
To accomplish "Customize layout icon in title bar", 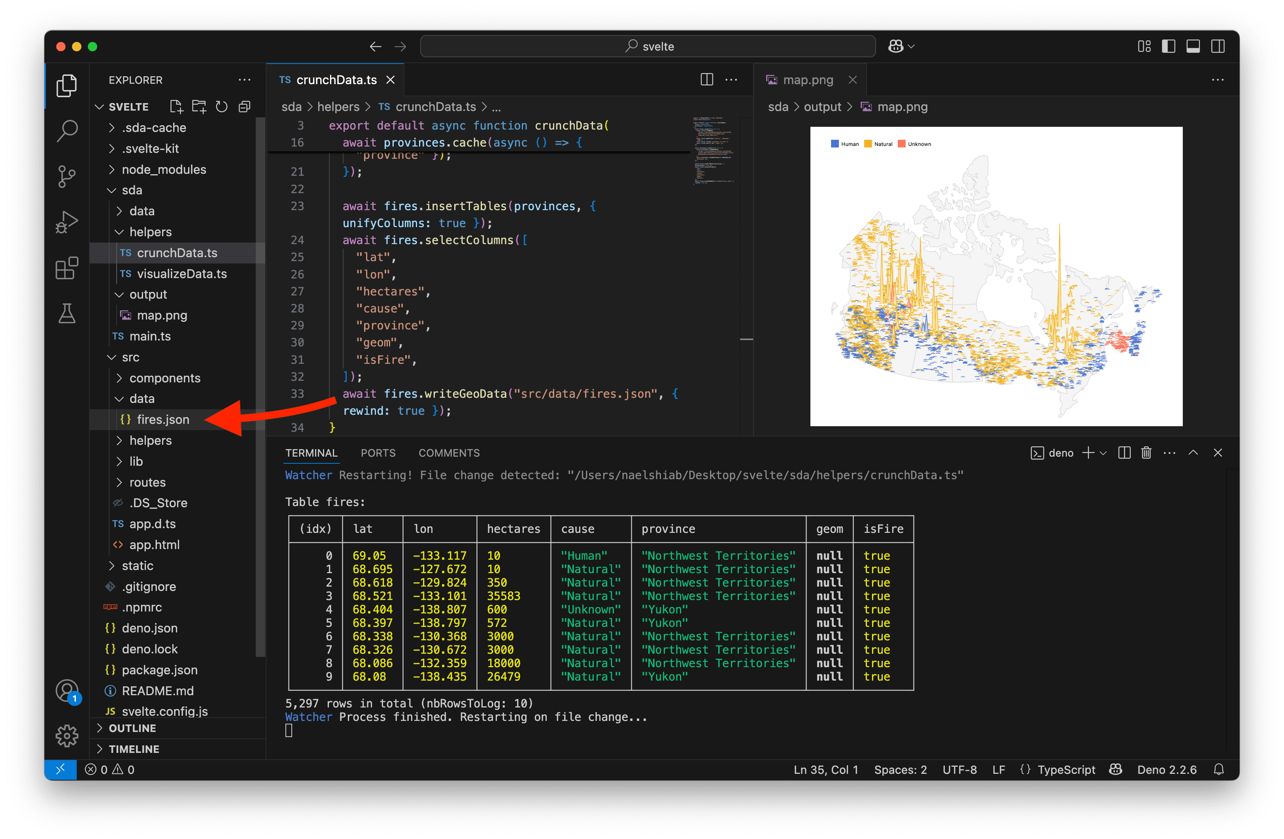I will (x=1144, y=46).
